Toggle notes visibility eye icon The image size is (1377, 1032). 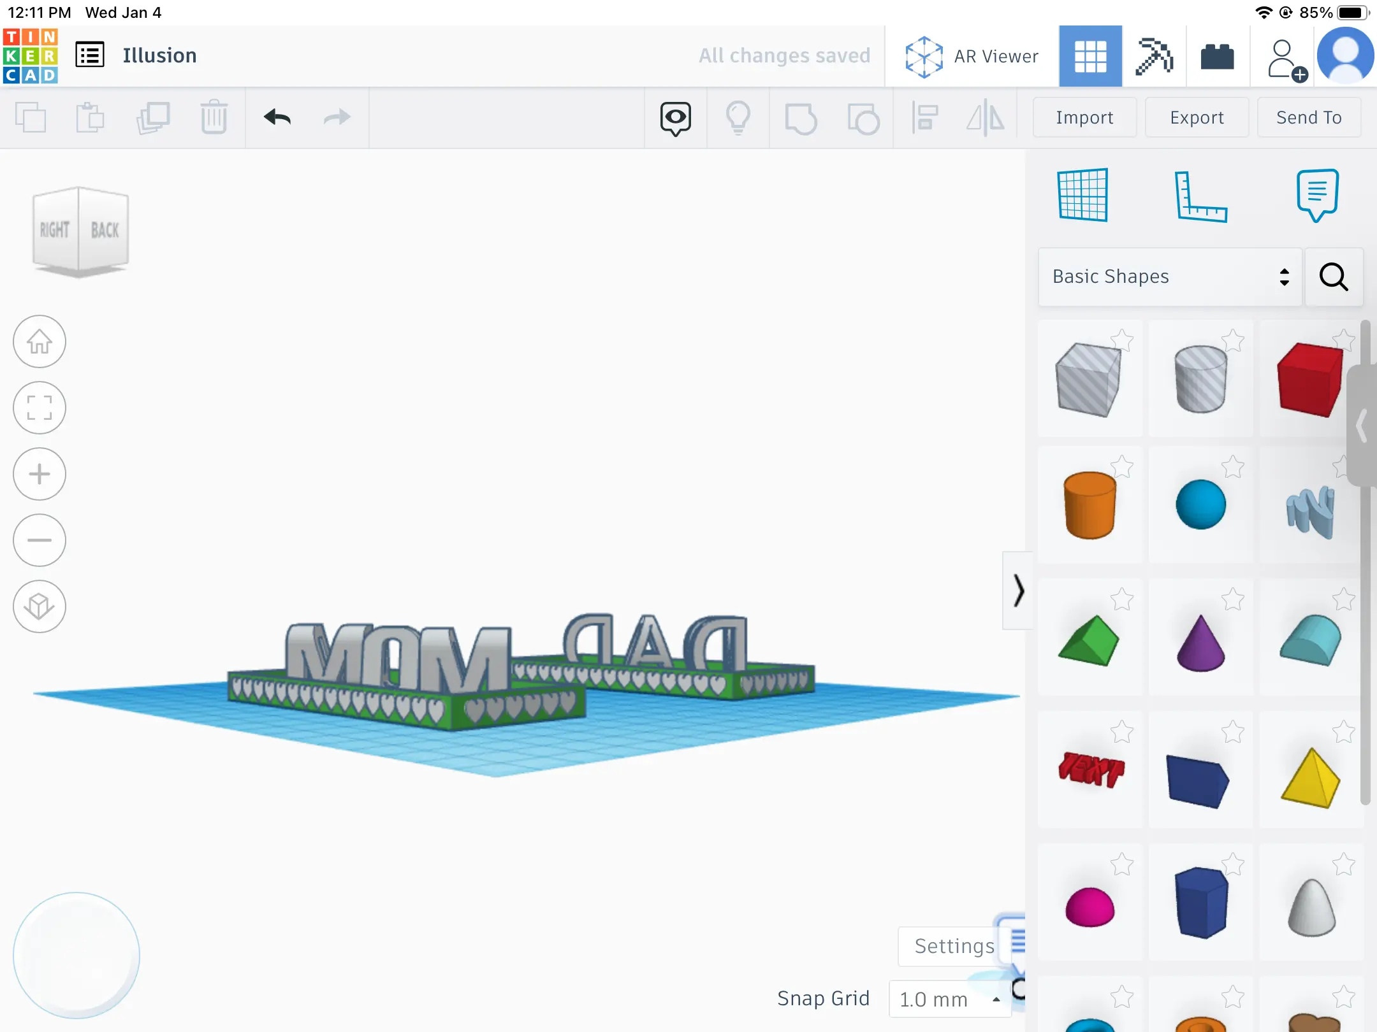point(676,118)
